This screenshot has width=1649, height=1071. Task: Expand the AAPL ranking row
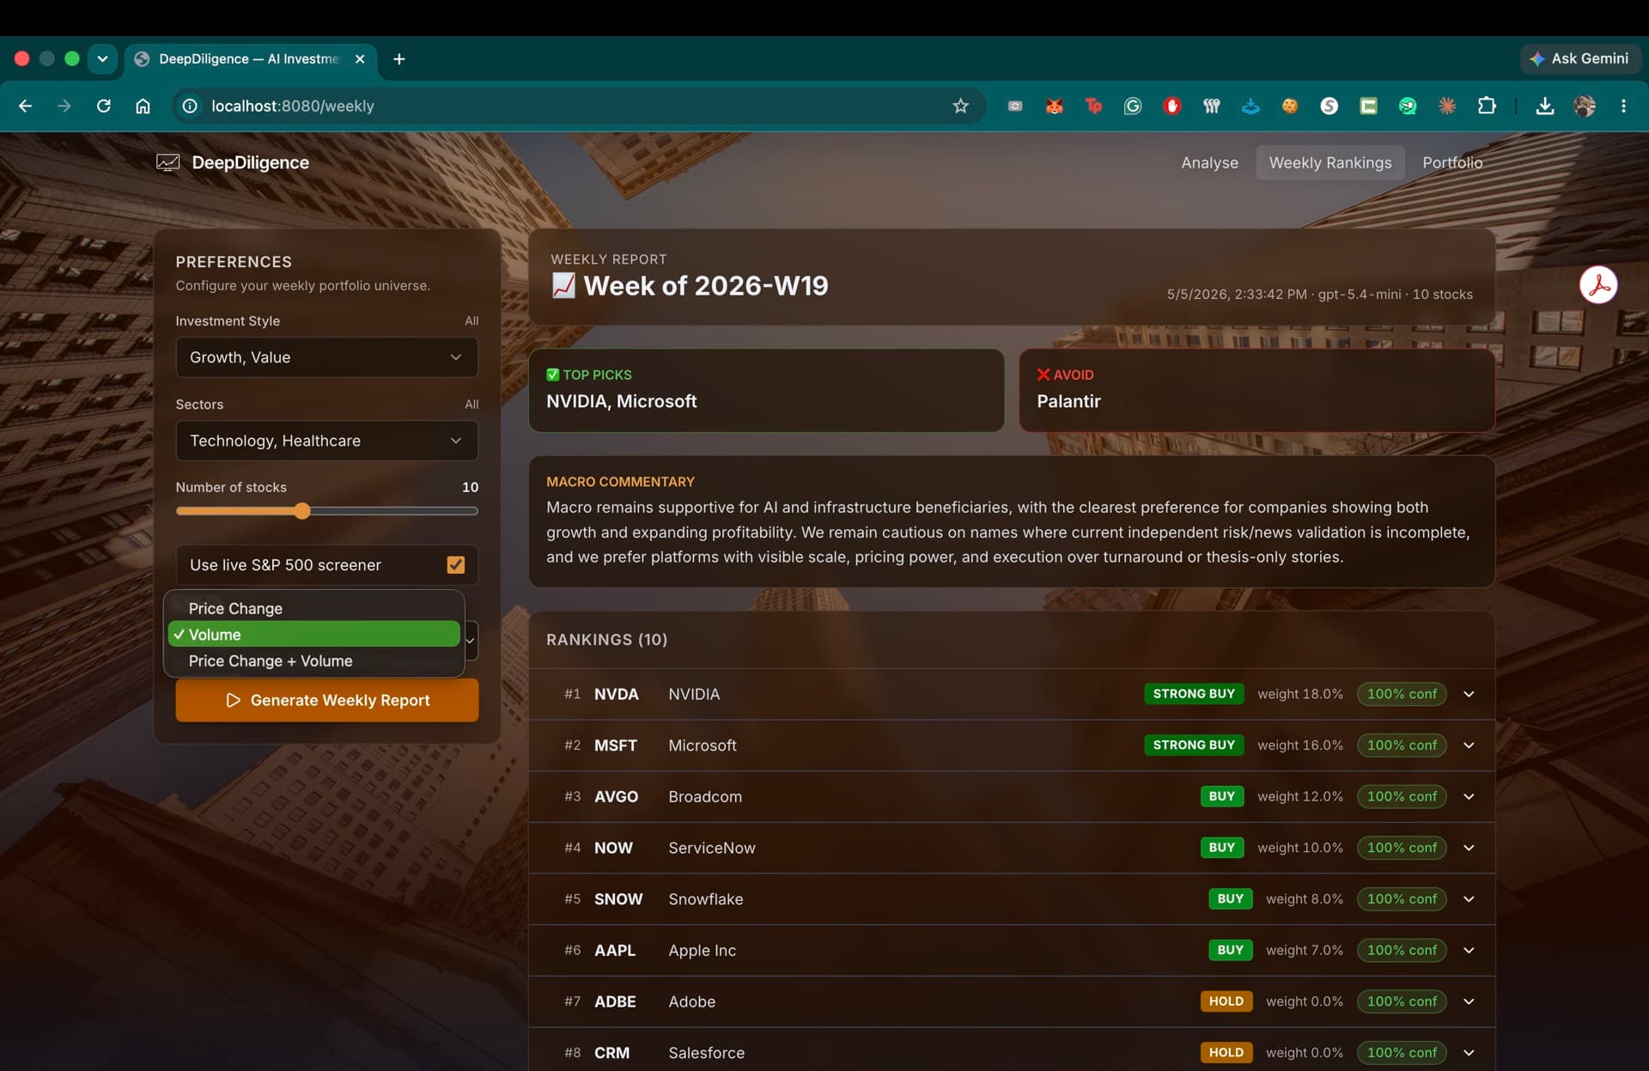pyautogui.click(x=1469, y=950)
